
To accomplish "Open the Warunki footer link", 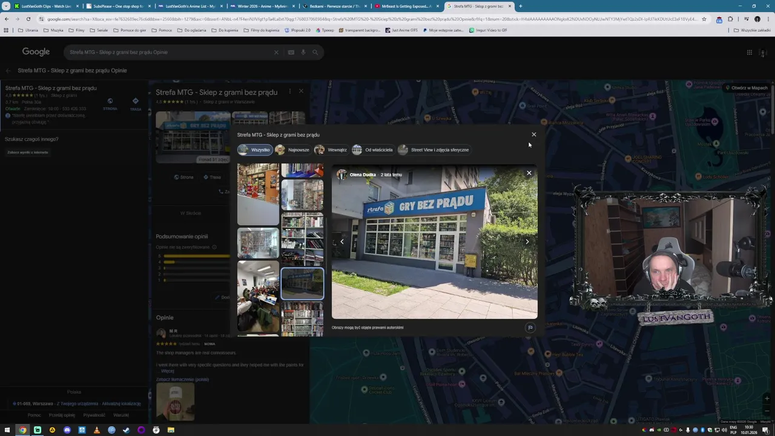I will tap(121, 415).
